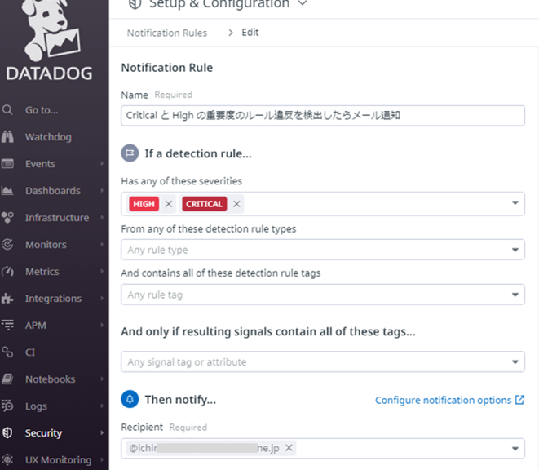Open the severities dropdown arrow
The height and width of the screenshot is (470, 539).
(515, 203)
